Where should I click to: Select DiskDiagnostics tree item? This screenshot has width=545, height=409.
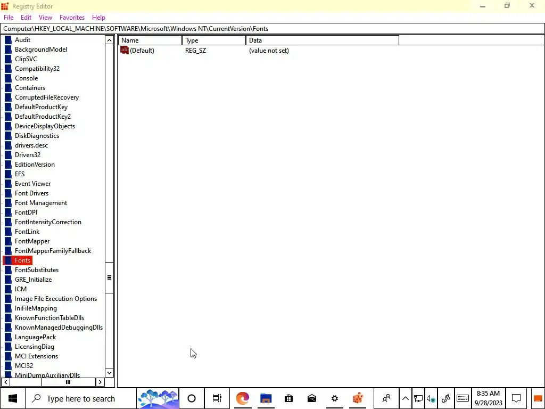[37, 136]
